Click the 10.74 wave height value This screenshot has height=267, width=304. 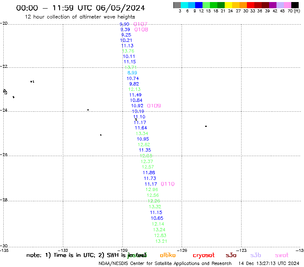coord(133,78)
